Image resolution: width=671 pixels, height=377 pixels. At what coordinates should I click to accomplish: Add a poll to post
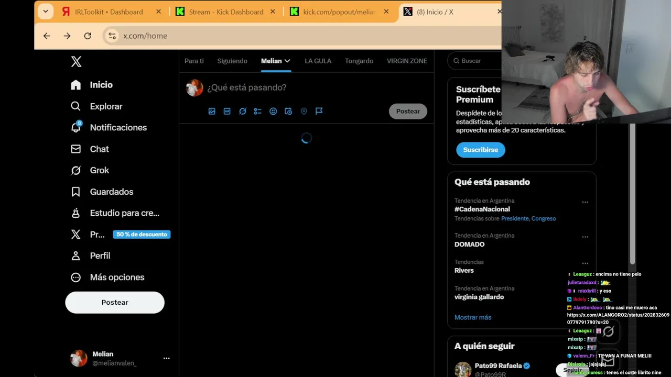[257, 111]
